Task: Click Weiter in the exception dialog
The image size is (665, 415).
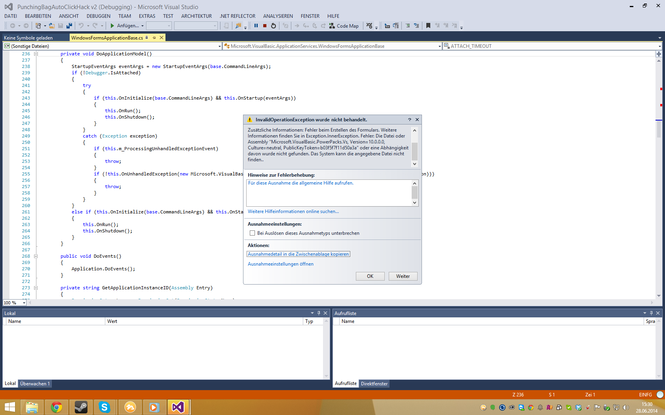Action: coord(403,276)
